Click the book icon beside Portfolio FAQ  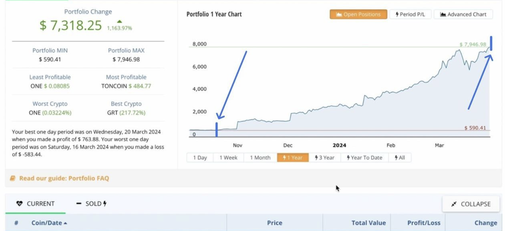(13, 178)
